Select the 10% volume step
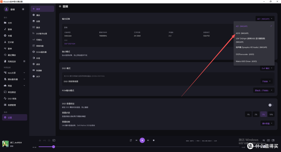 click(271, 114)
